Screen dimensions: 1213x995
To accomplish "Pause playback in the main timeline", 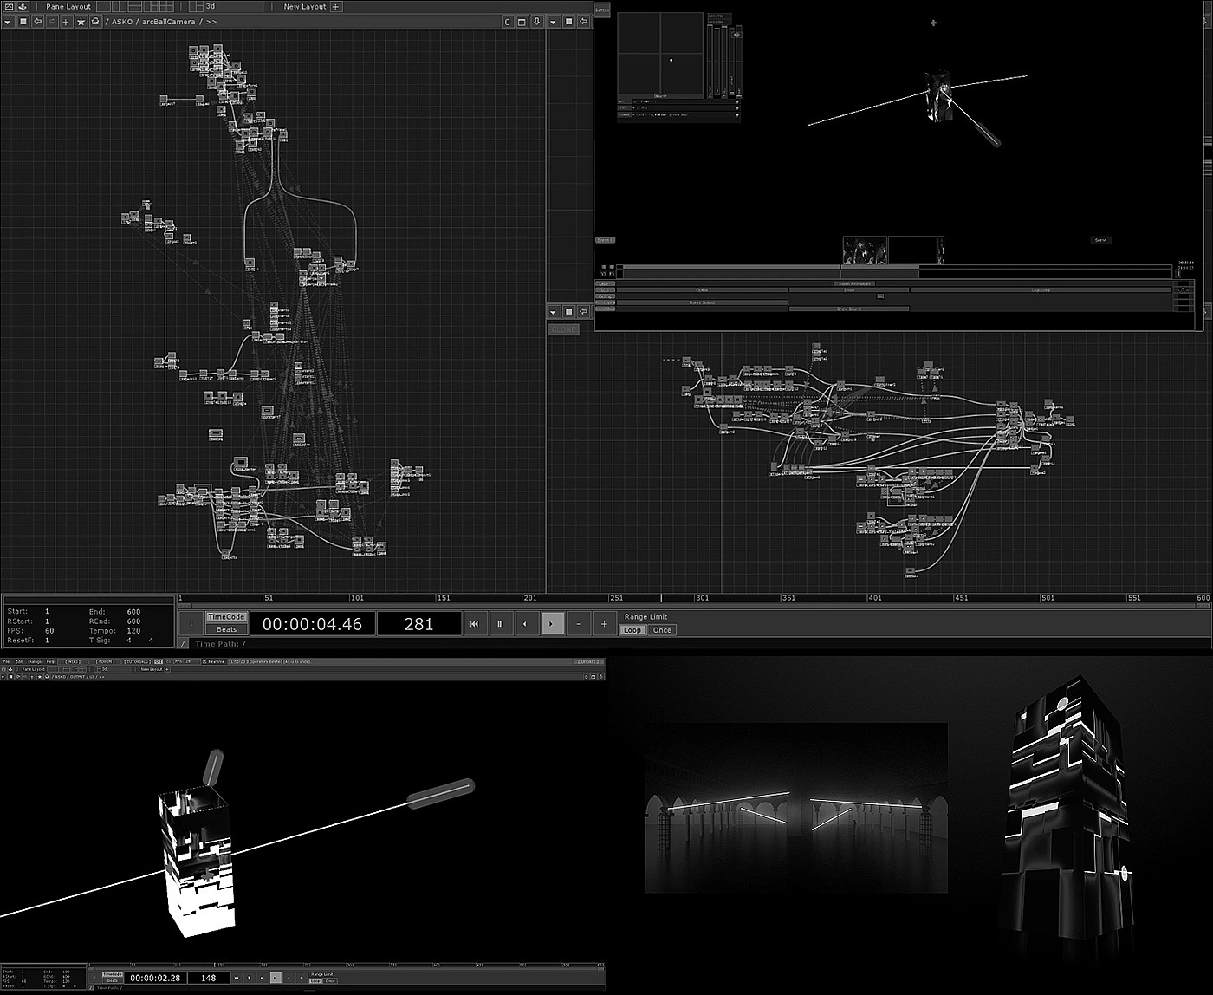I will click(500, 623).
